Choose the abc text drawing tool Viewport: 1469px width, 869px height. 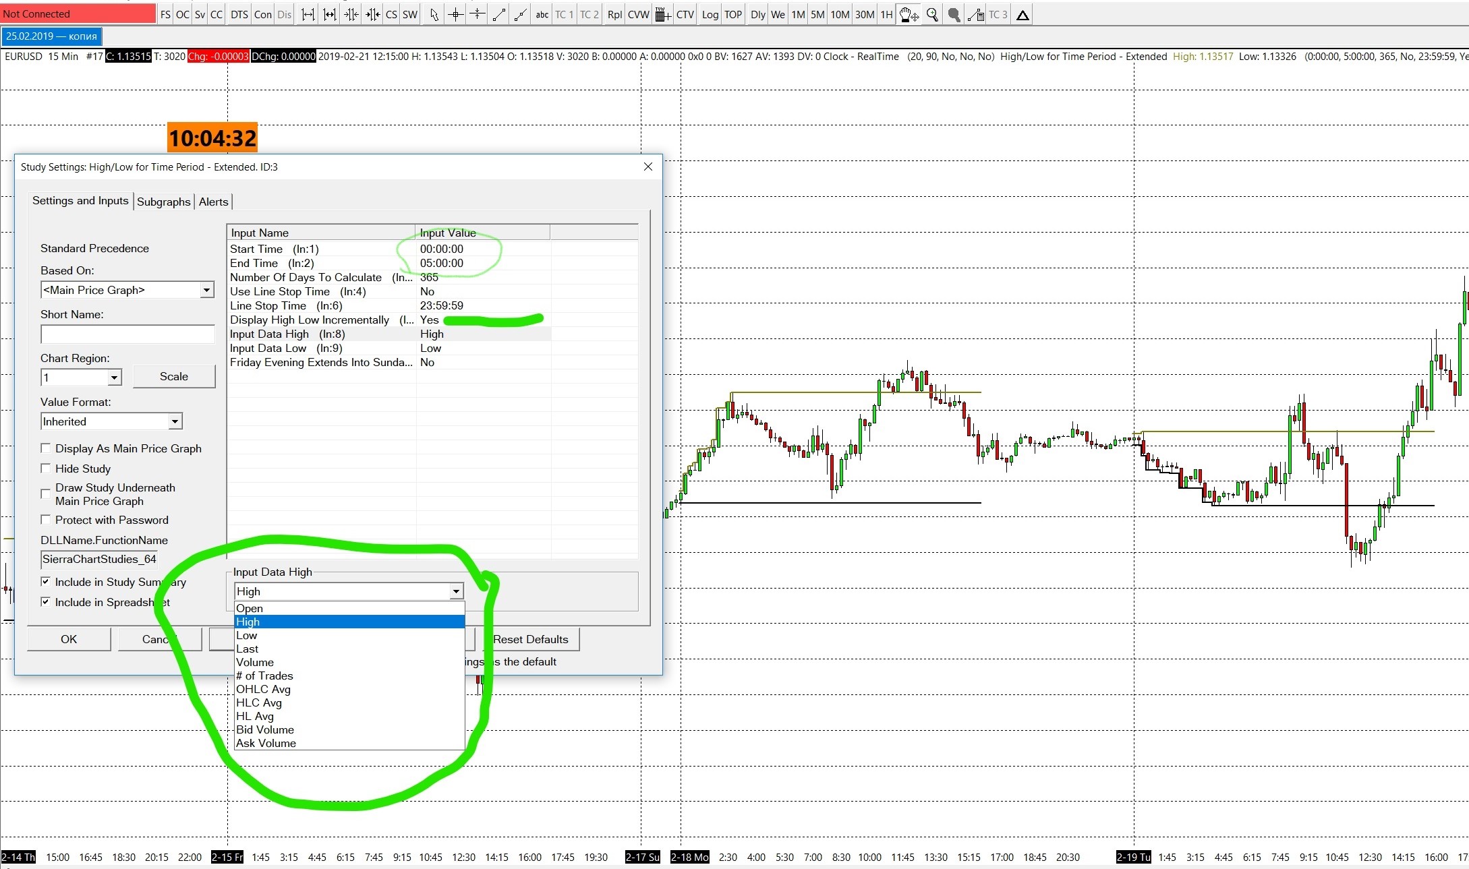pos(542,15)
